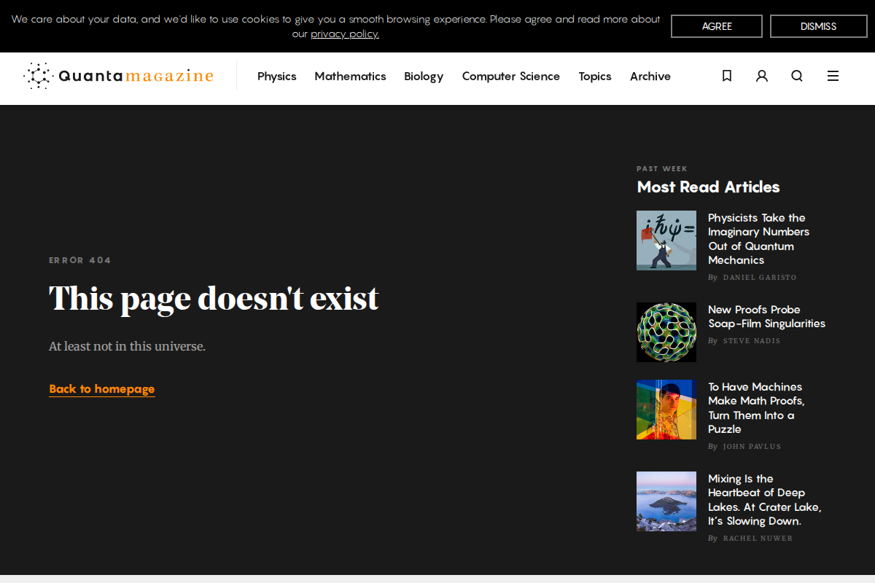Viewport: 875px width, 583px height.
Task: Open the user account icon
Action: point(762,76)
